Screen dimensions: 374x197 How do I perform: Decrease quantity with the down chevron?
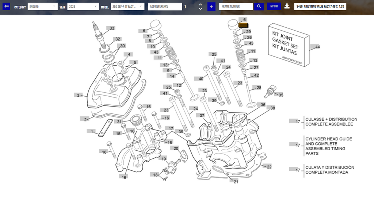201,9
